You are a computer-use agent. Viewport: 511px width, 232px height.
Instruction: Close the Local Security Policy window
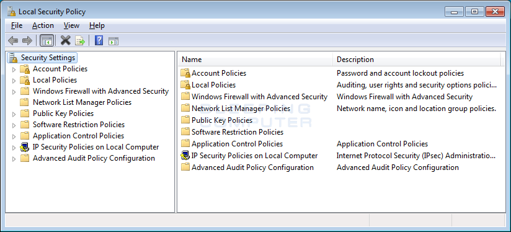pyautogui.click(x=495, y=12)
